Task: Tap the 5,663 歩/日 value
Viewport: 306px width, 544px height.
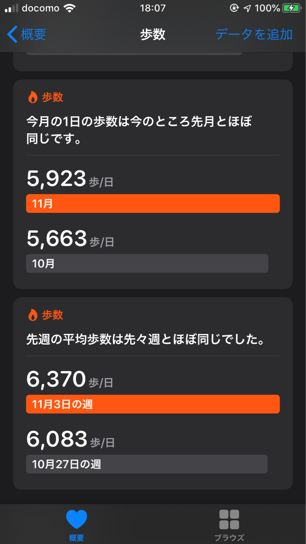Action: [x=70, y=239]
